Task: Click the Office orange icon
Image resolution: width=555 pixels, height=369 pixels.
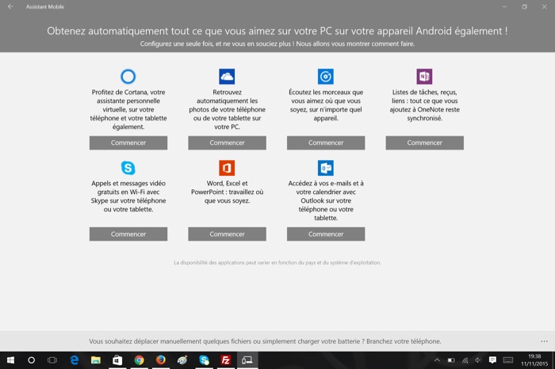Action: tap(227, 168)
